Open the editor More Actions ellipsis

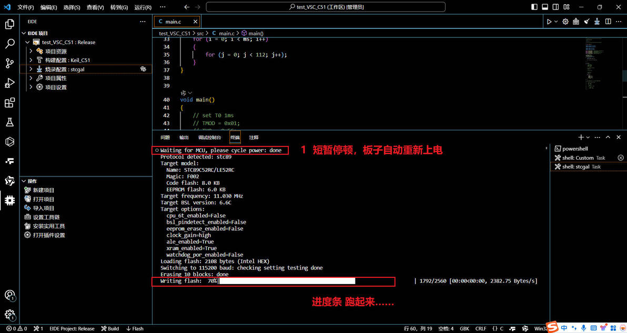coord(619,22)
